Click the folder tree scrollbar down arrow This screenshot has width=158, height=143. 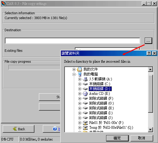click(150, 130)
